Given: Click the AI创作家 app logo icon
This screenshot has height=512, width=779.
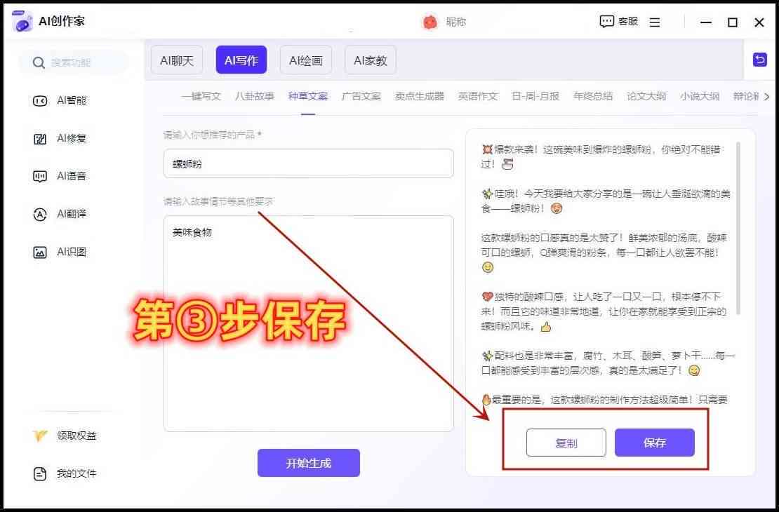Looking at the screenshot, I should point(22,21).
